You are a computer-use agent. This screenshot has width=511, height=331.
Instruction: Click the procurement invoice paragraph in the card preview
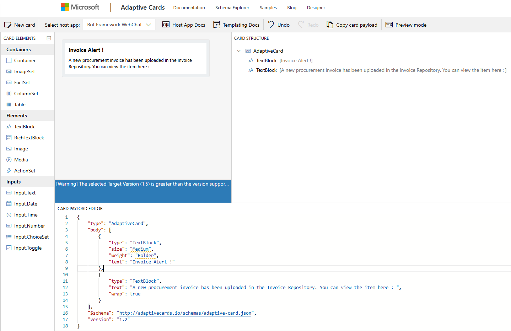tap(130, 63)
